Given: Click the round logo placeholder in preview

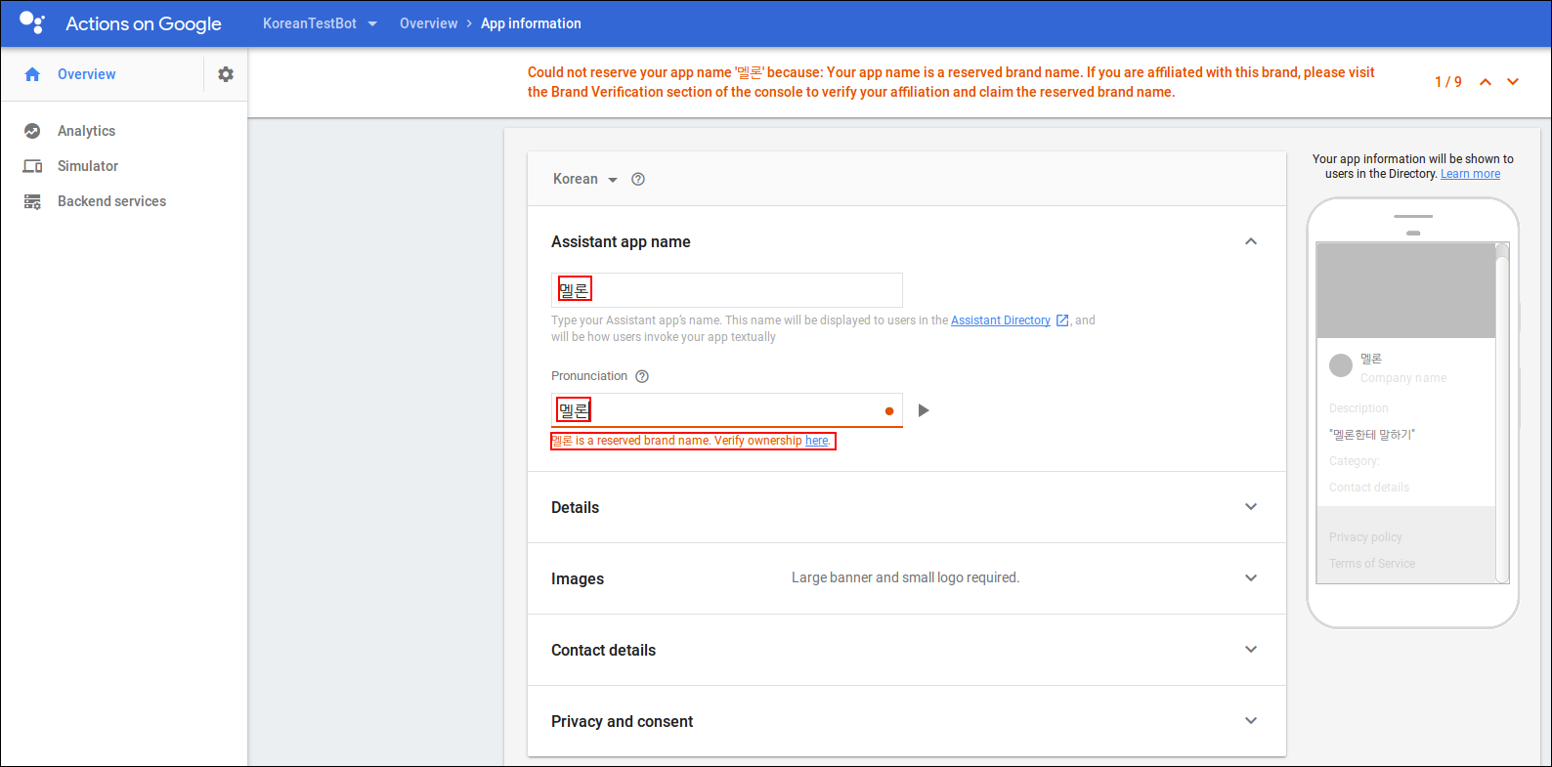Looking at the screenshot, I should click(x=1341, y=365).
